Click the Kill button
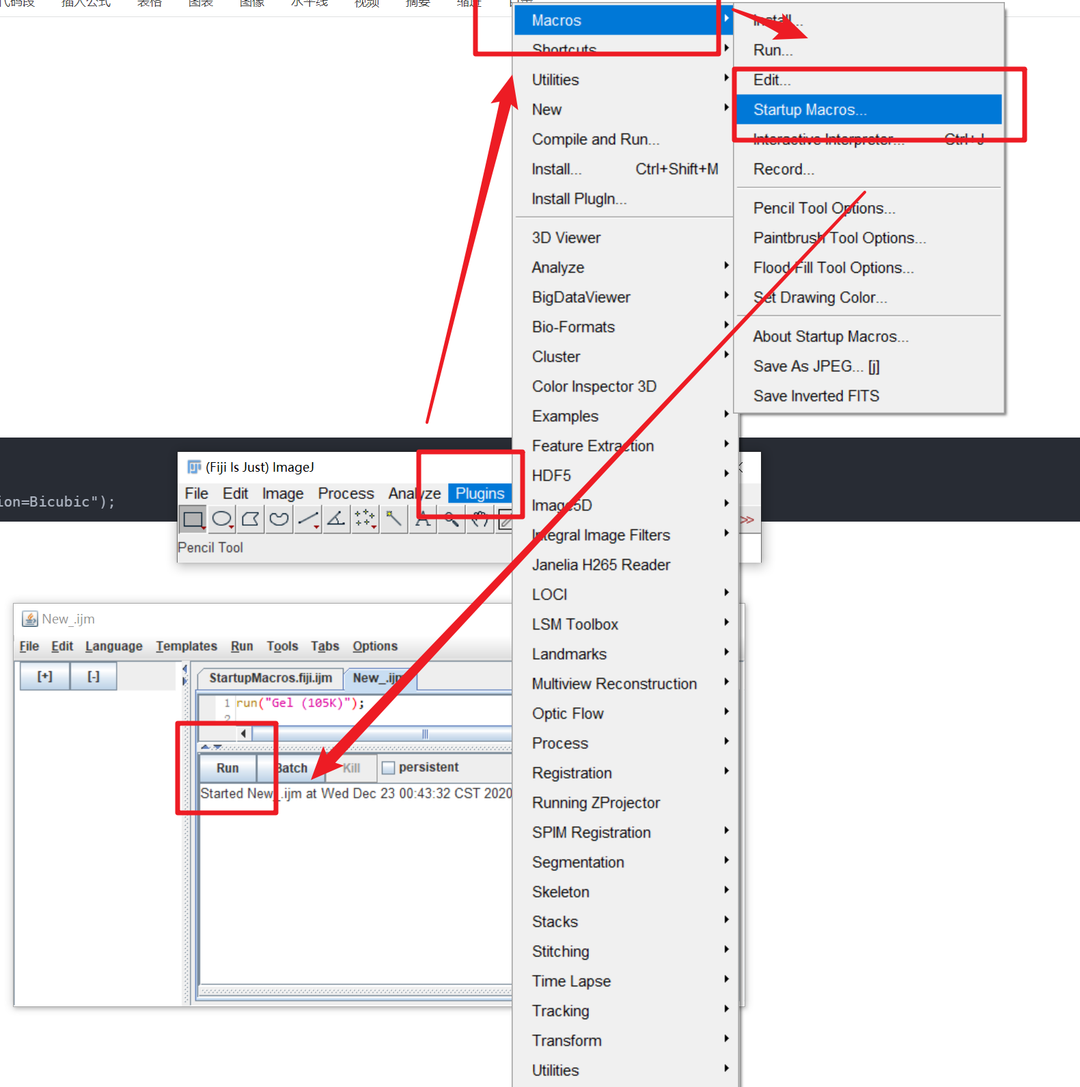This screenshot has width=1080, height=1087. pyautogui.click(x=351, y=768)
